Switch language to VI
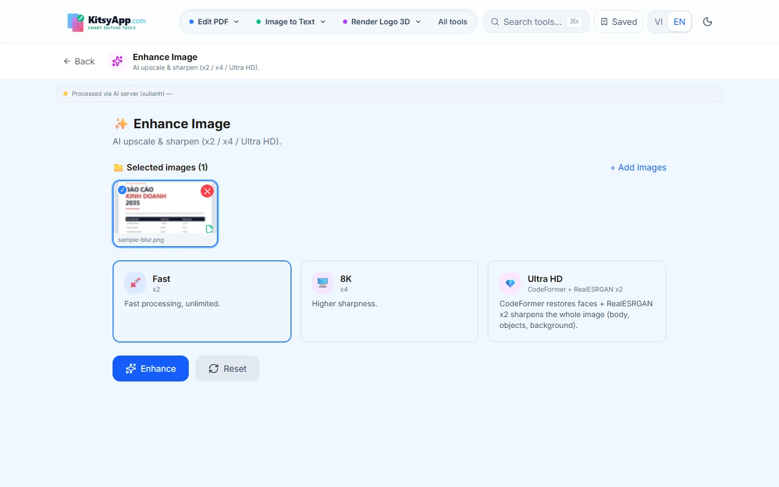Screen dimensions: 779x487 click(x=658, y=22)
